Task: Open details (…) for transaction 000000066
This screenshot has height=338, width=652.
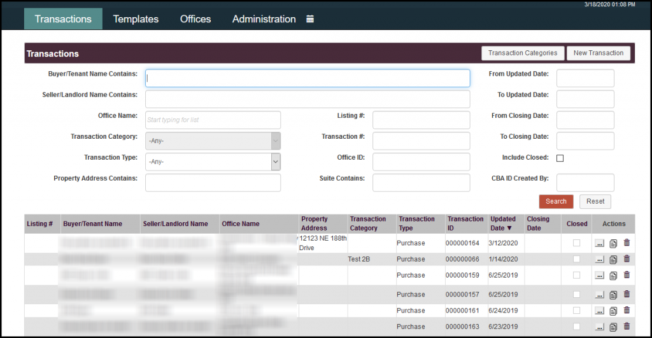Action: [599, 260]
